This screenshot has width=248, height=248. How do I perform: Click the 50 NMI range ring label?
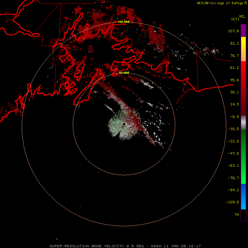pos(124,73)
